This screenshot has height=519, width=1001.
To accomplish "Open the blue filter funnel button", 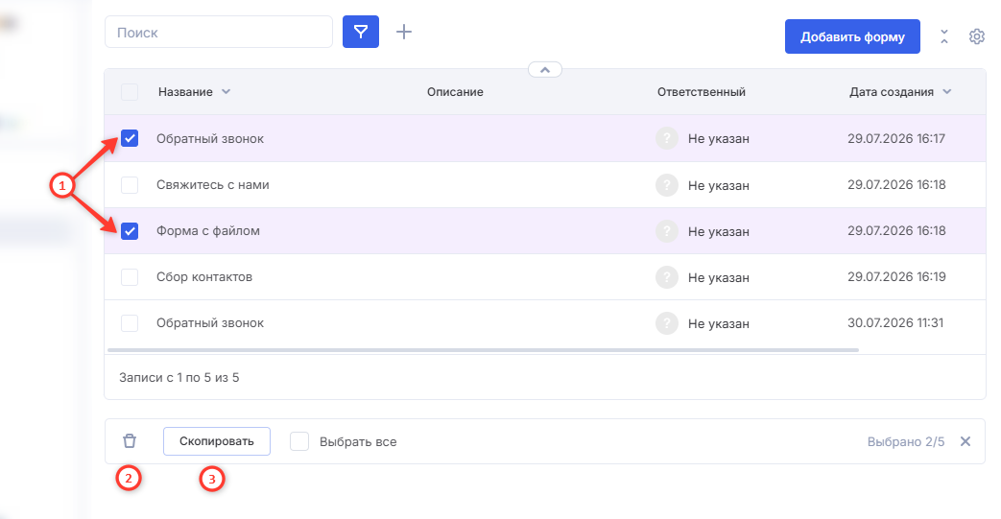I will pyautogui.click(x=361, y=32).
